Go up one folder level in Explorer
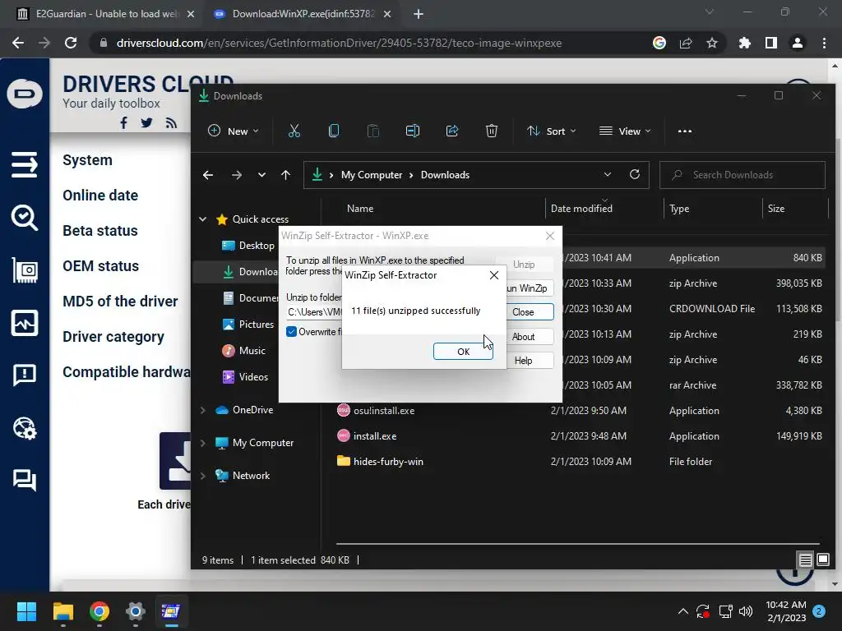The image size is (842, 631). pos(285,175)
